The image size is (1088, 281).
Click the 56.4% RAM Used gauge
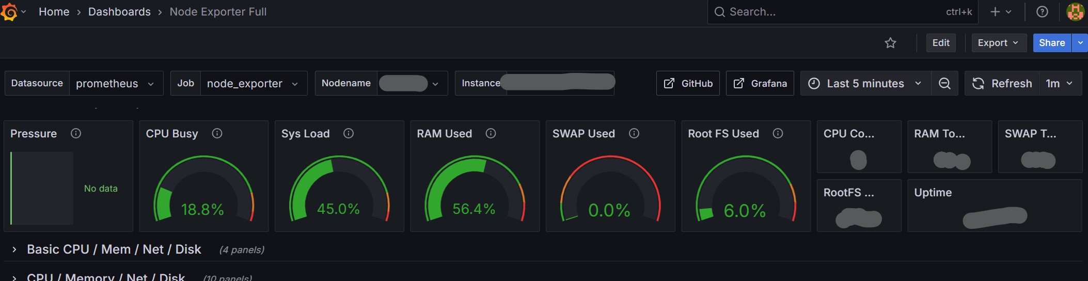(475, 189)
